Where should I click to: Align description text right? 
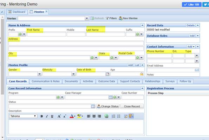click(x=99, y=116)
